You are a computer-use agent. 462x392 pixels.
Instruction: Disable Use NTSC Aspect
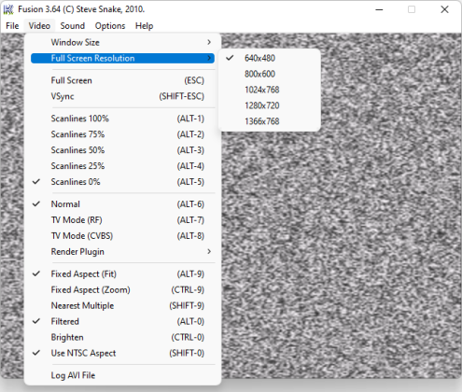coord(122,353)
